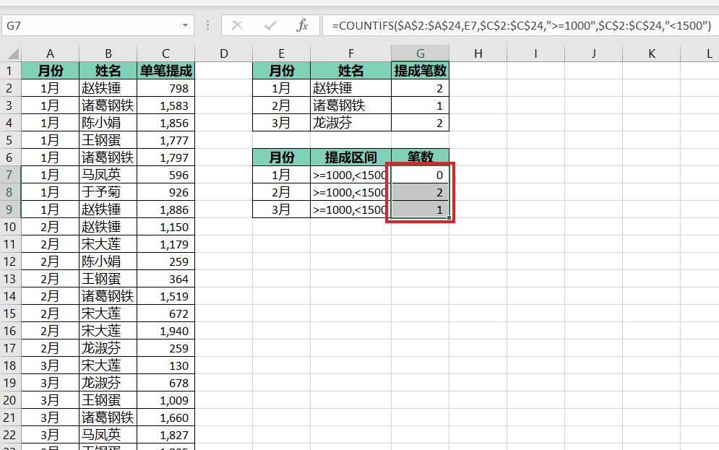Image resolution: width=719 pixels, height=450 pixels.
Task: Select cell with value 130
Action: pos(166,365)
